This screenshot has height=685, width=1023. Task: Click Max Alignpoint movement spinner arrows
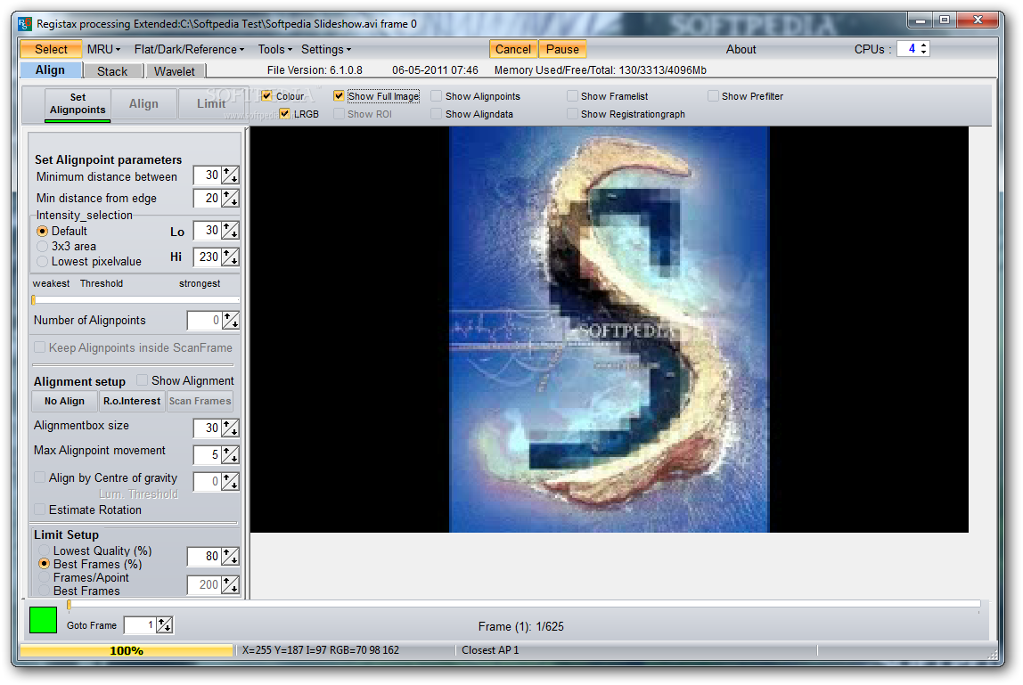tap(230, 454)
